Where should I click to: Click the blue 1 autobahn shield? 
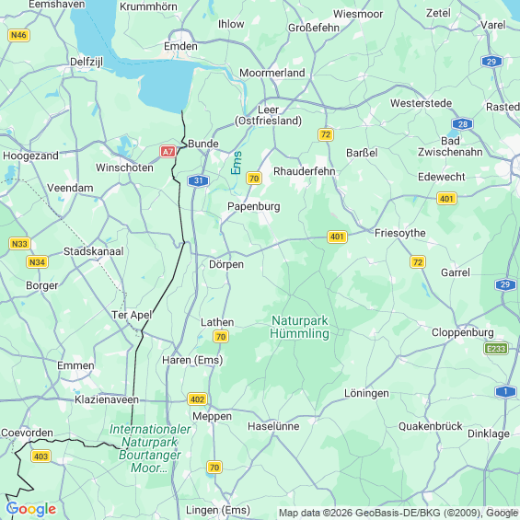(505, 392)
